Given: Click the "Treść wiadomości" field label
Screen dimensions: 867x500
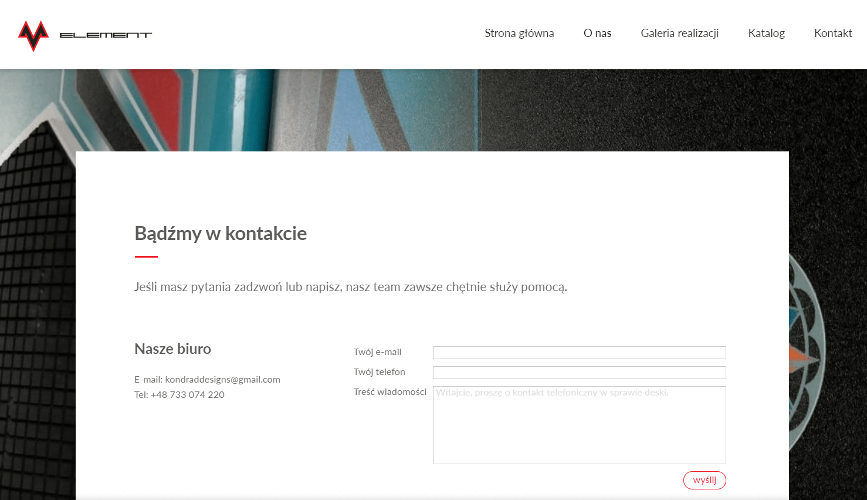Looking at the screenshot, I should (x=390, y=392).
